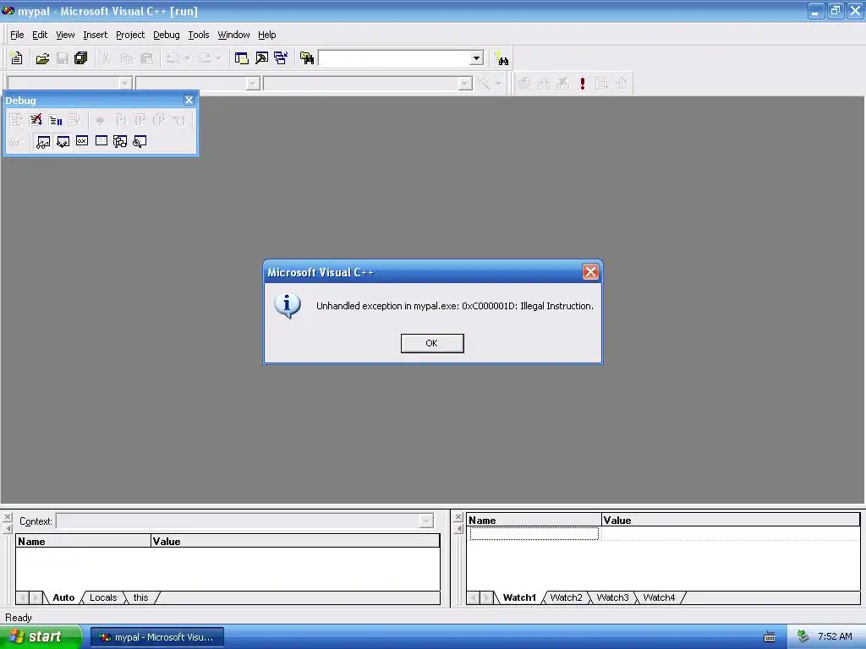Click the empty Watch1 name cell
The image size is (866, 649).
[x=534, y=533]
